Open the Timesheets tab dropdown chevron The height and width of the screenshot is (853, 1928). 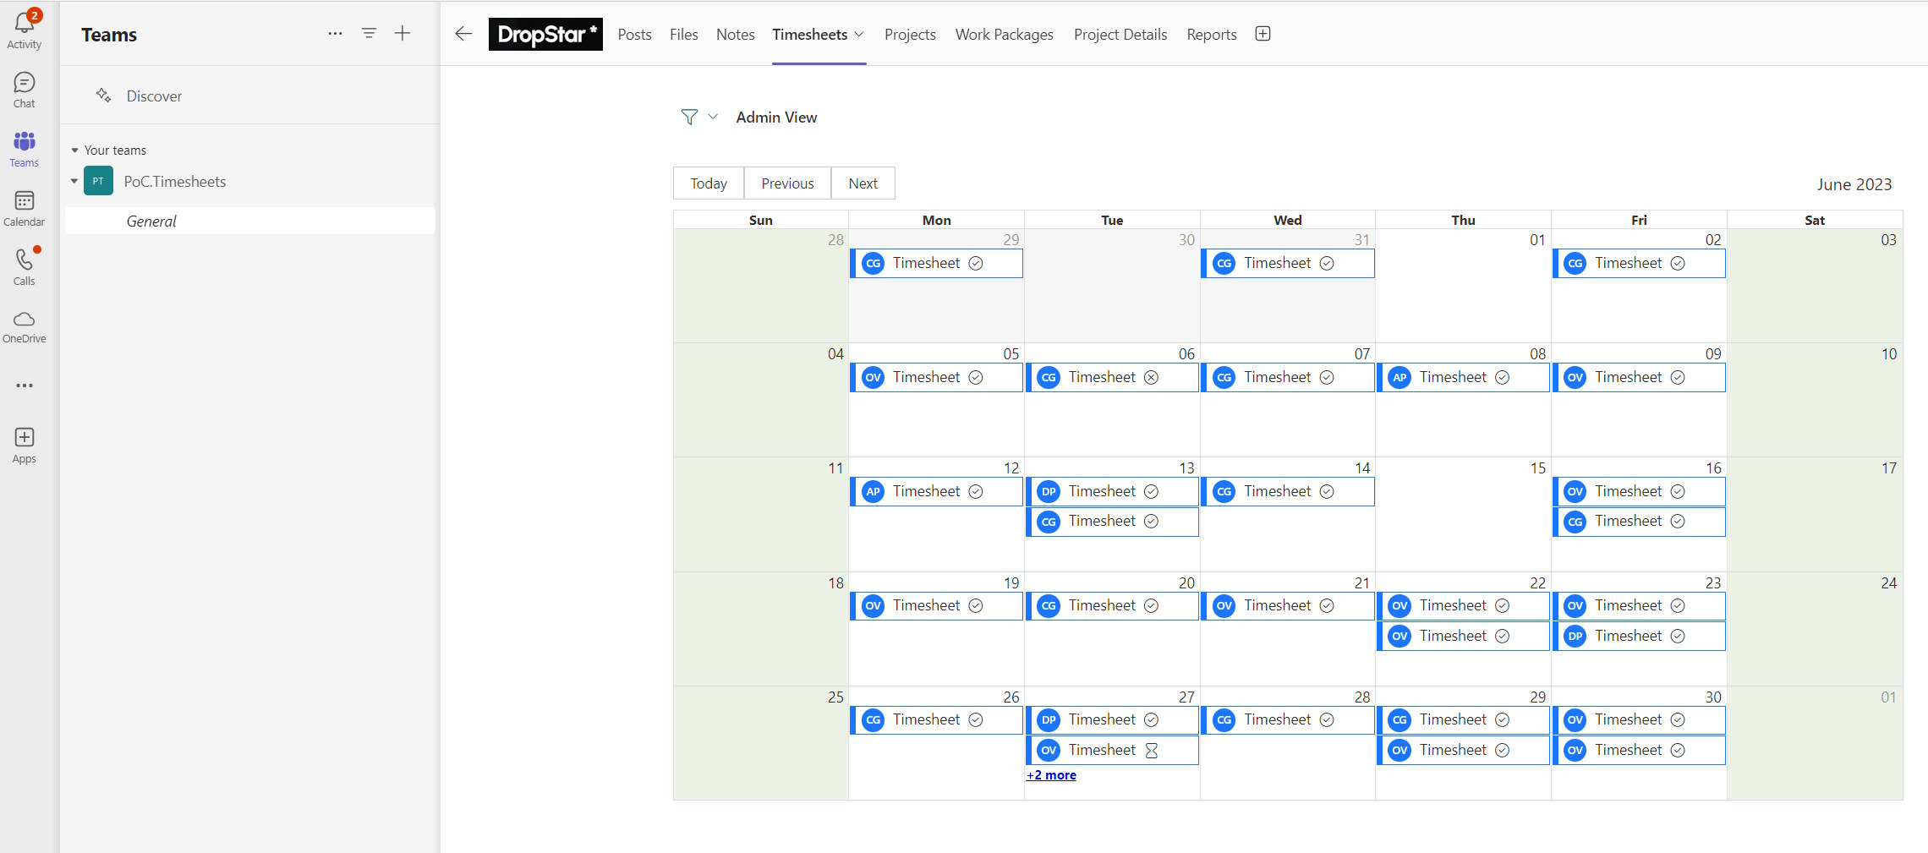(859, 35)
